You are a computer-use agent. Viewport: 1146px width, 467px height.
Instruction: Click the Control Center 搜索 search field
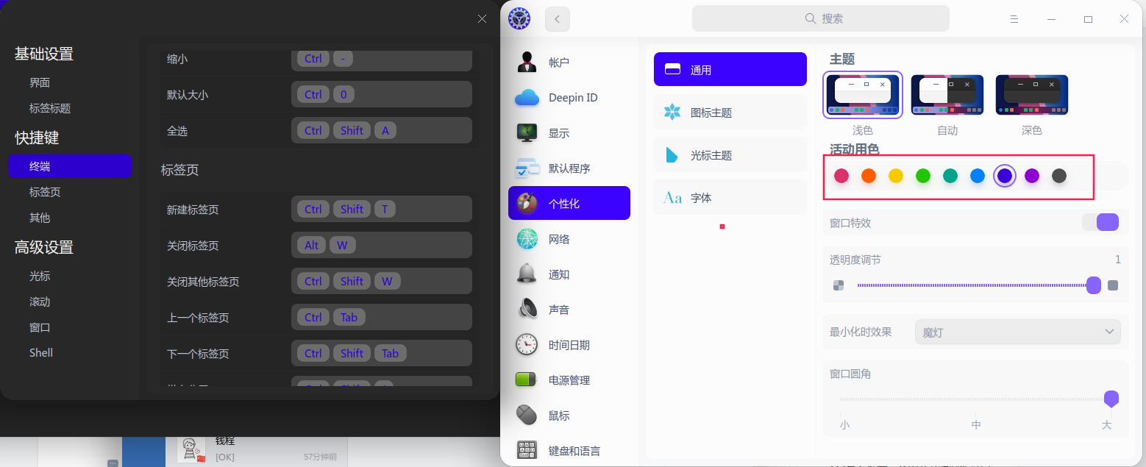tap(821, 18)
